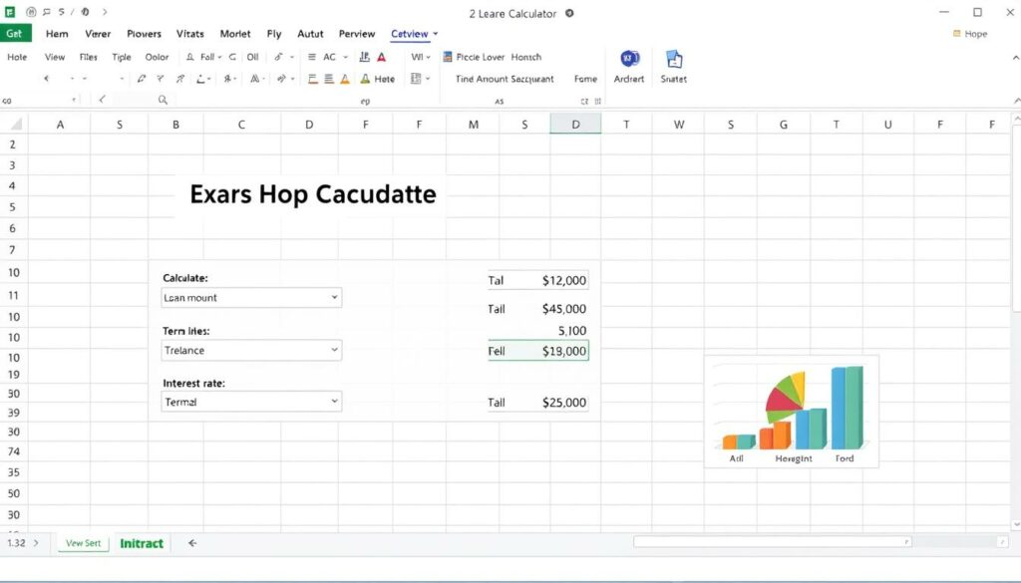Click the green A icon beside Hote
The image size is (1021, 583).
point(365,79)
